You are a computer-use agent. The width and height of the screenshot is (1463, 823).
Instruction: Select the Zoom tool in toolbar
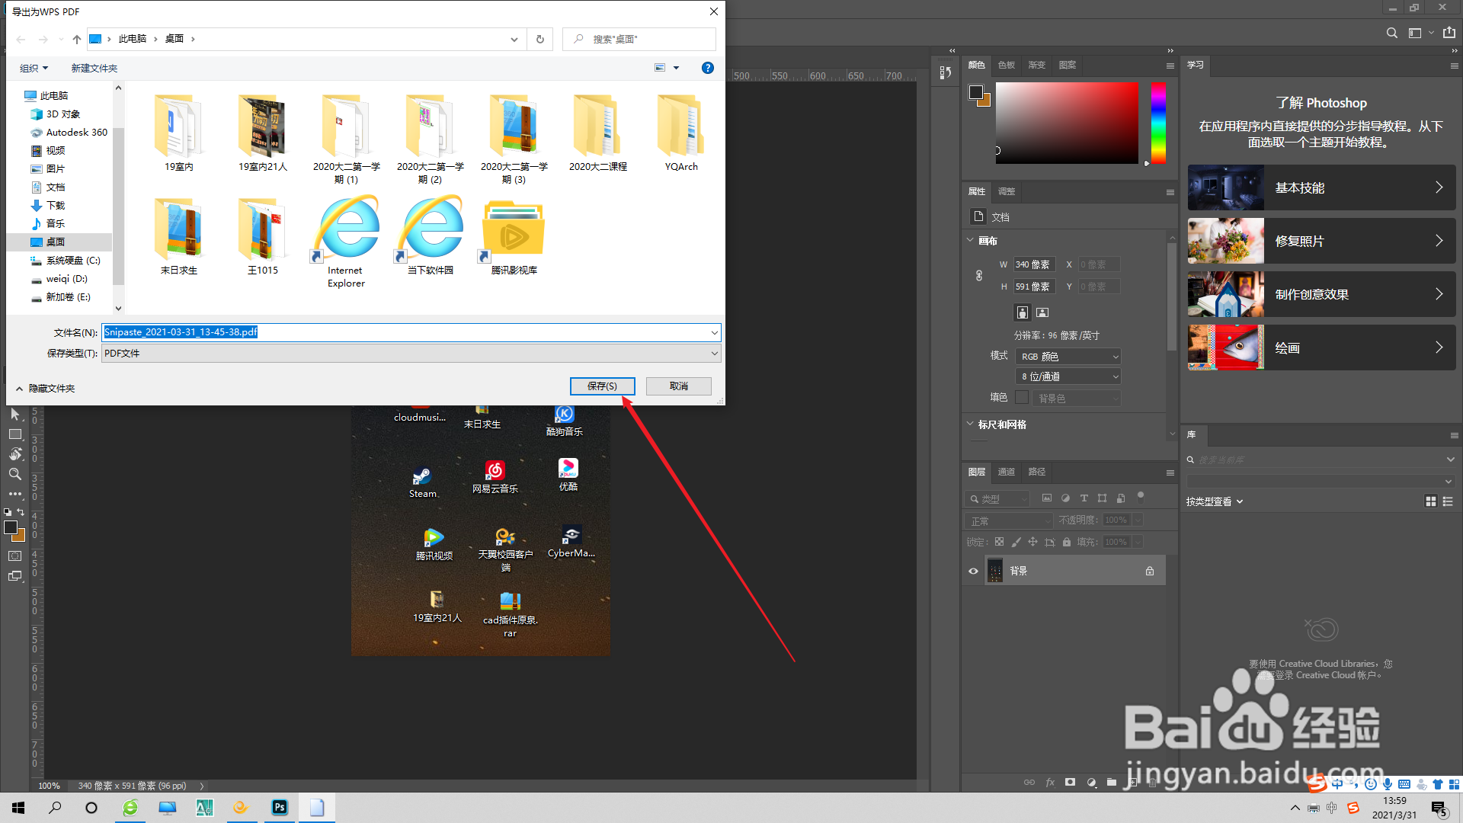[14, 474]
